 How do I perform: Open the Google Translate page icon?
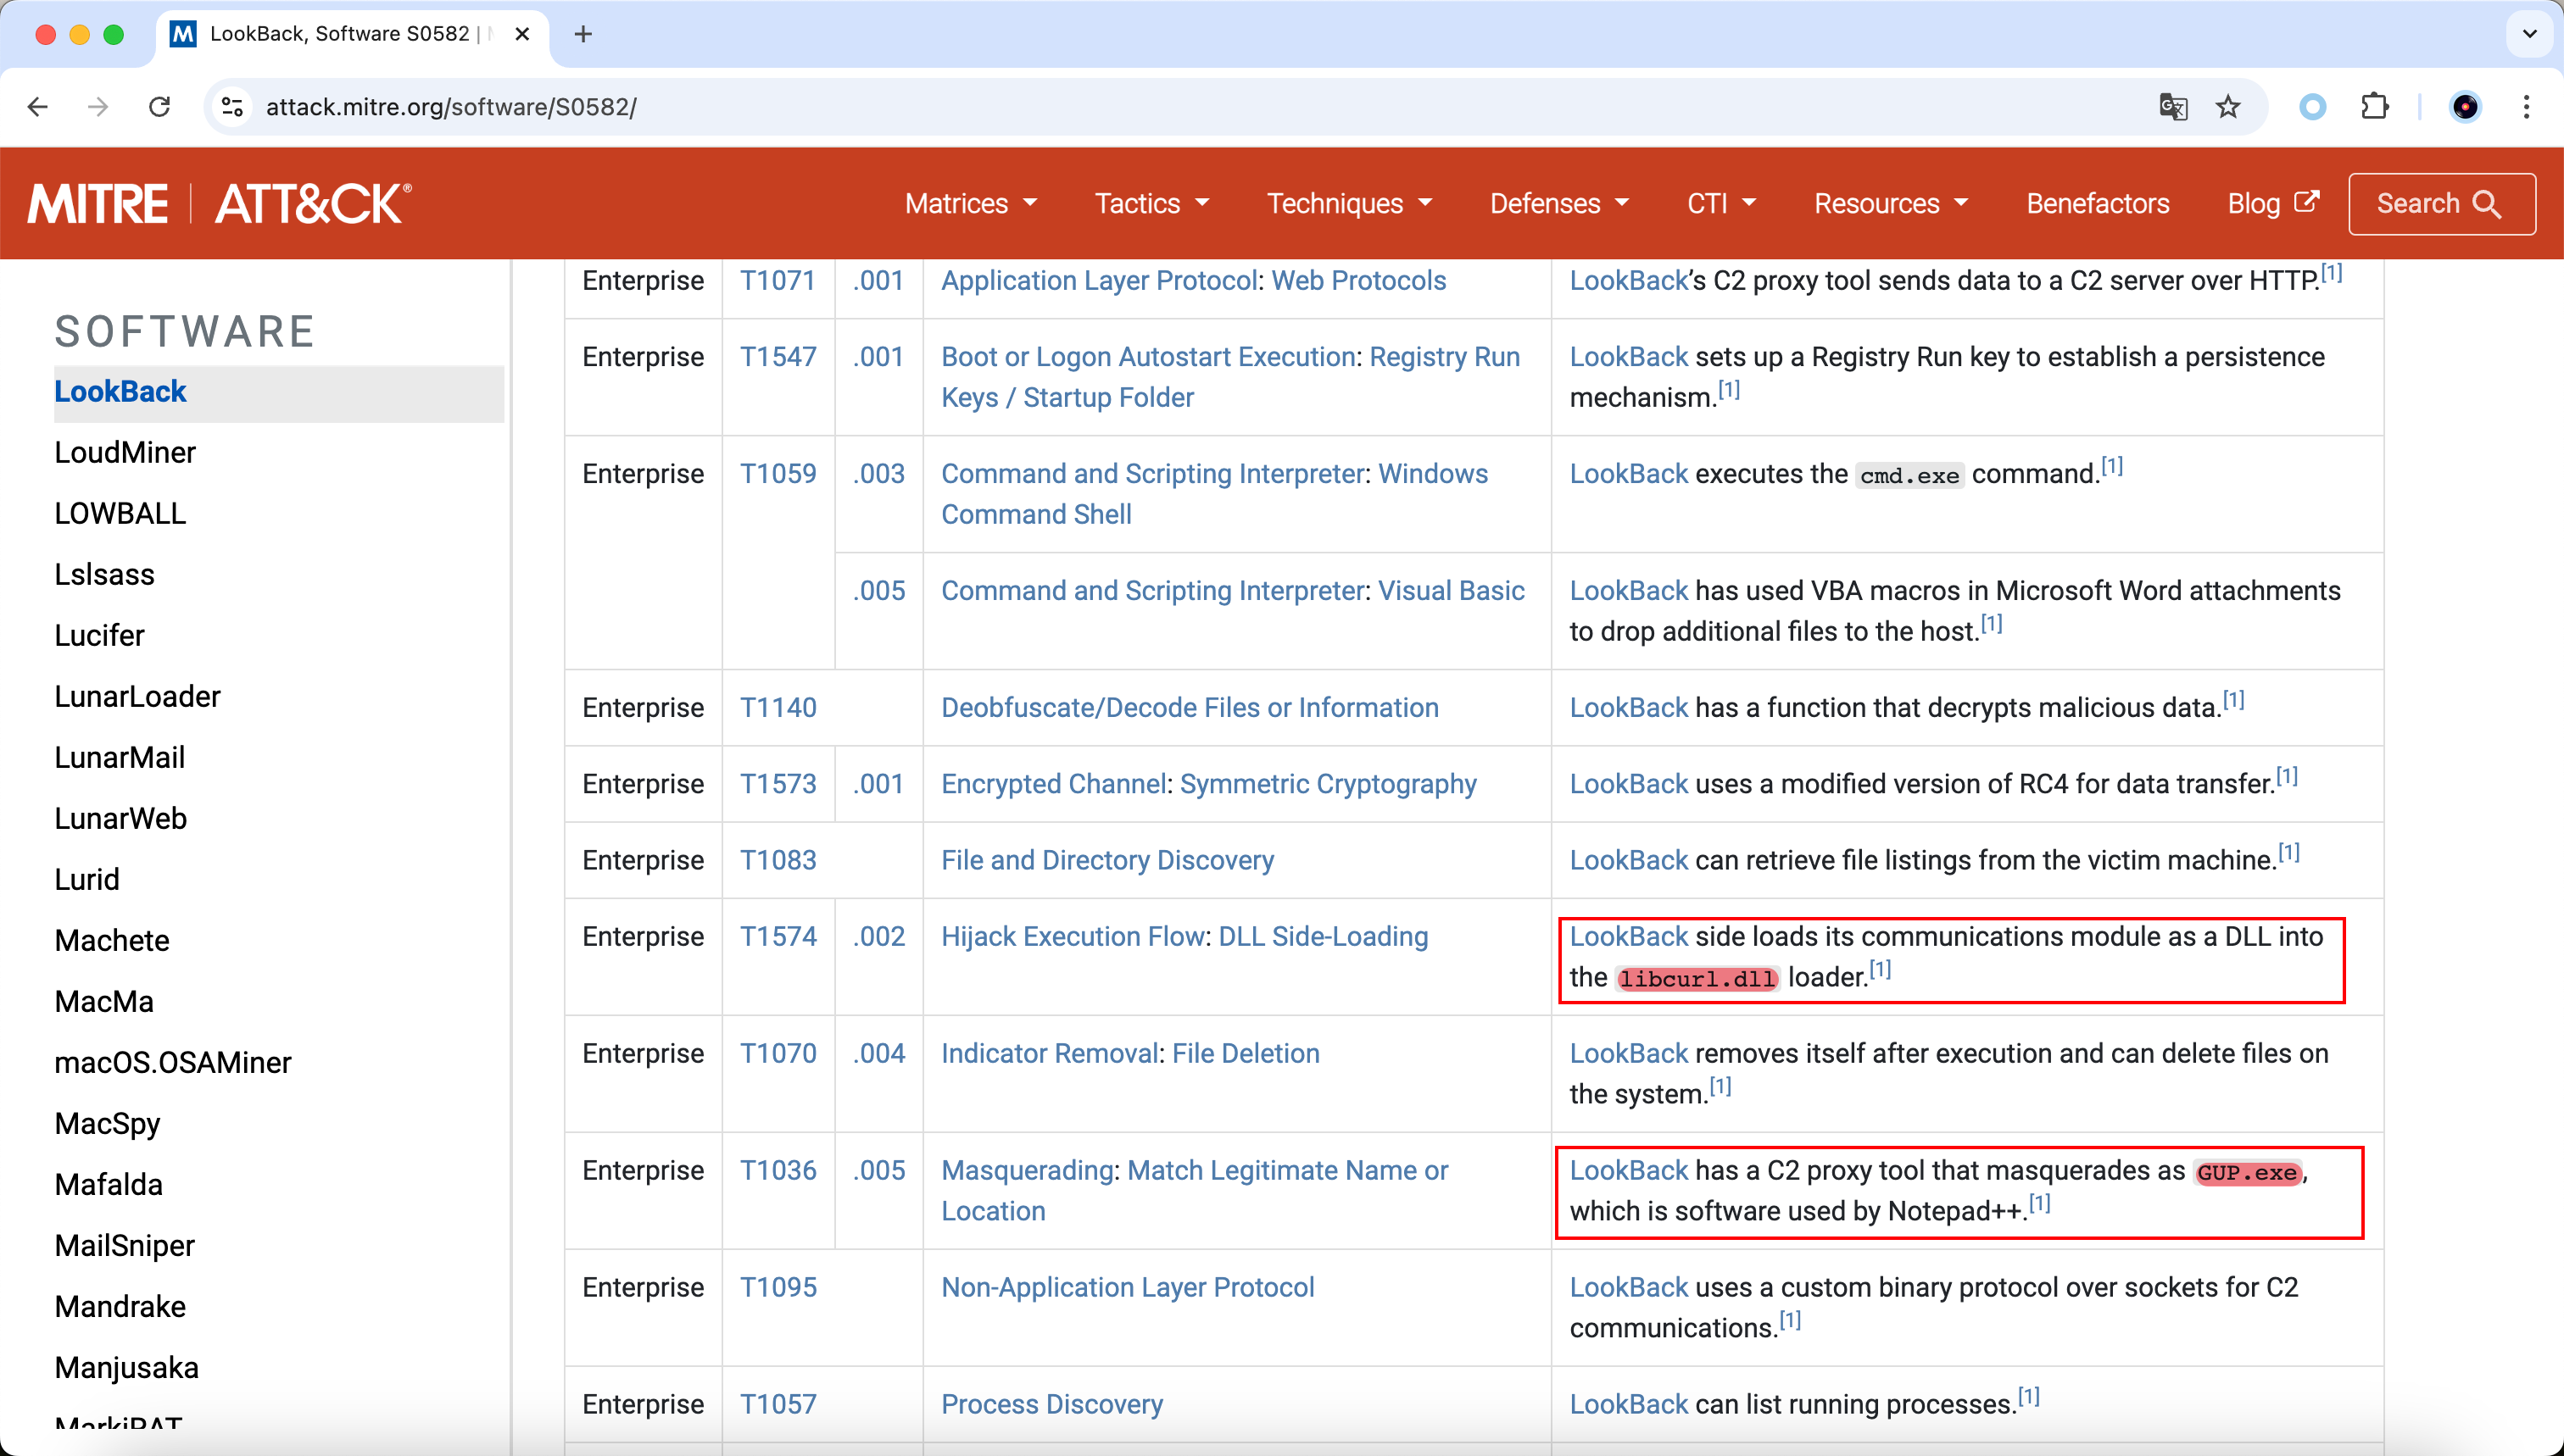(2173, 107)
